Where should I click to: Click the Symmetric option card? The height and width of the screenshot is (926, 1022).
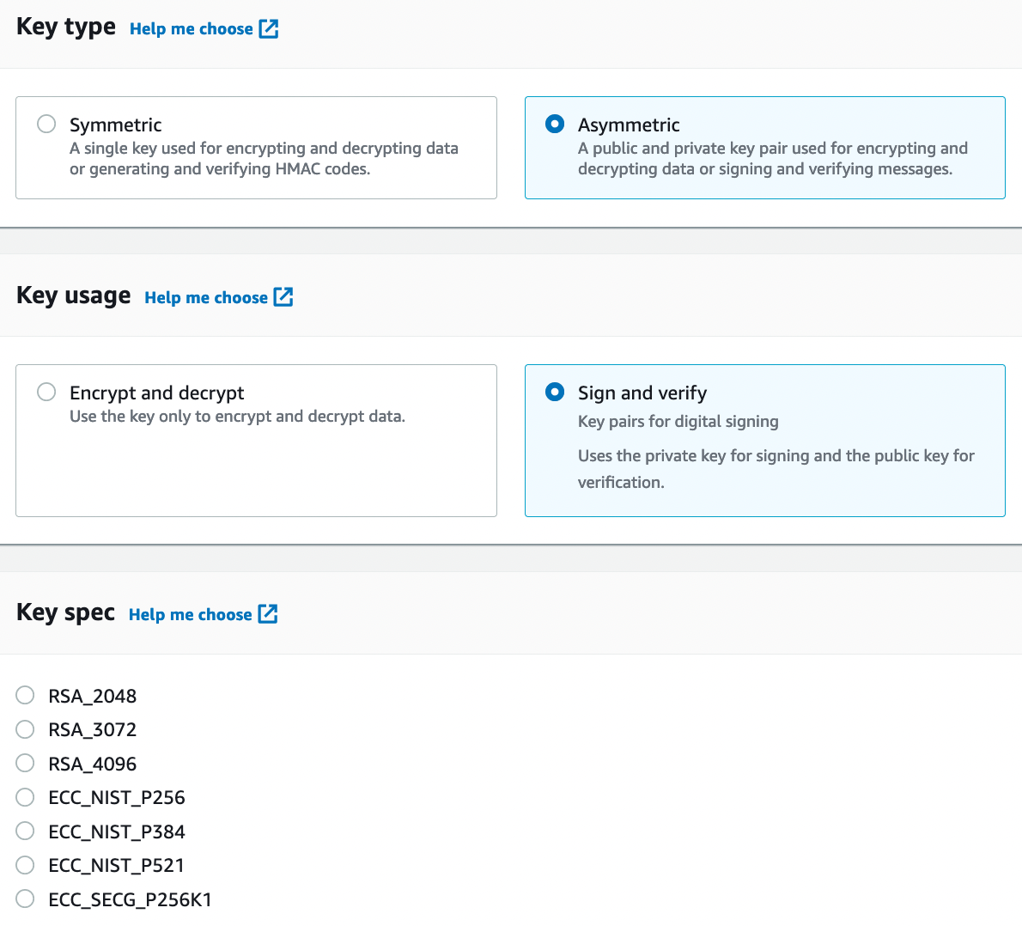(x=256, y=148)
